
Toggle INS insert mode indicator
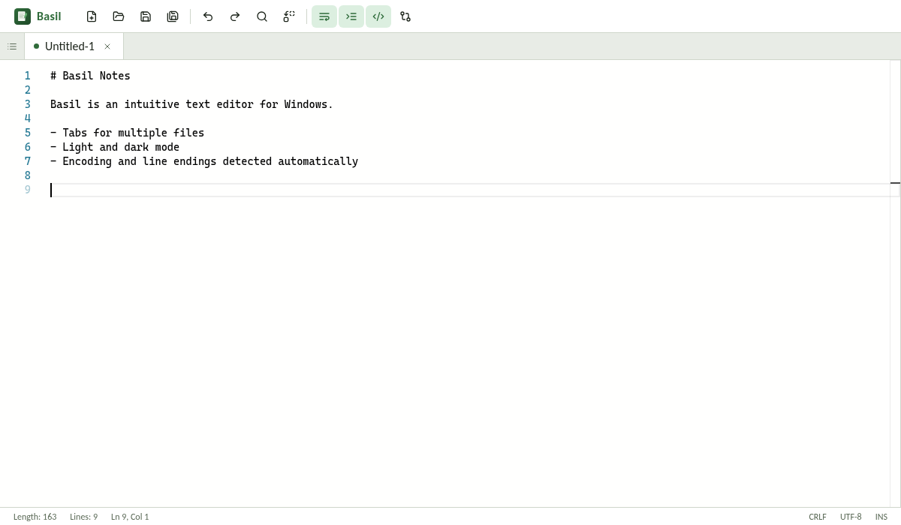[x=881, y=517]
